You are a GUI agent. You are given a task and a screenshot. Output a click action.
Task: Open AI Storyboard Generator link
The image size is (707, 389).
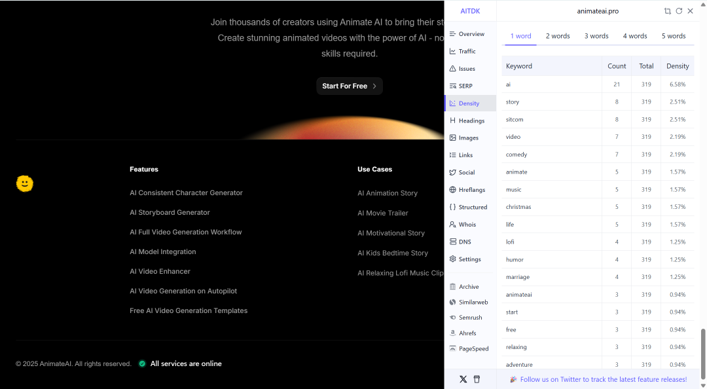click(x=170, y=213)
